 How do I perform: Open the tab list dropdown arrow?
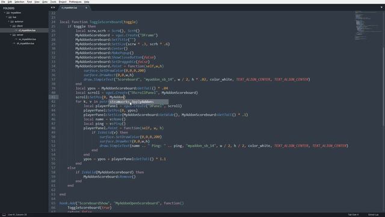coord(381,7)
